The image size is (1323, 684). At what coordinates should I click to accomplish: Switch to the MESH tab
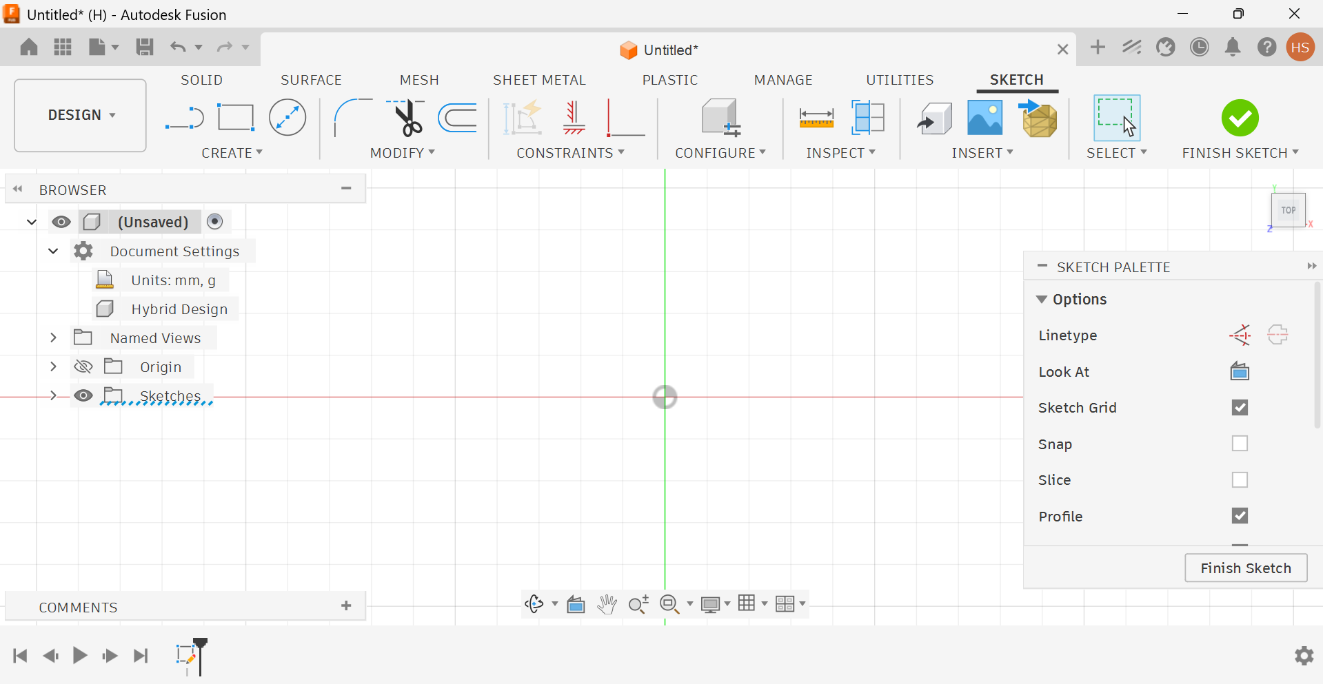click(419, 80)
